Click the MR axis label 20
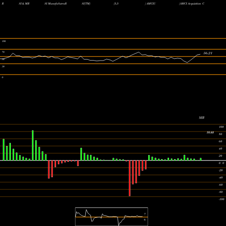Screen dimensions: 226x226 (x=221, y=156)
